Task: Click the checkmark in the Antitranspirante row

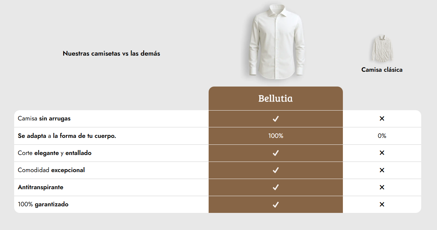Action: (x=276, y=187)
